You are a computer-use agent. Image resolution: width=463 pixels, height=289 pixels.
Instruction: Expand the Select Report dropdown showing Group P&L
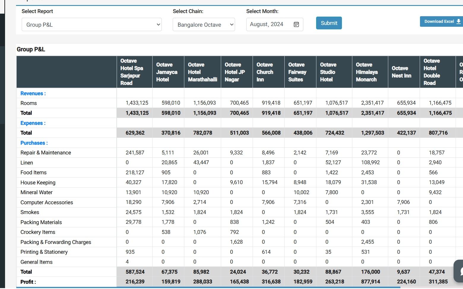coord(91,25)
